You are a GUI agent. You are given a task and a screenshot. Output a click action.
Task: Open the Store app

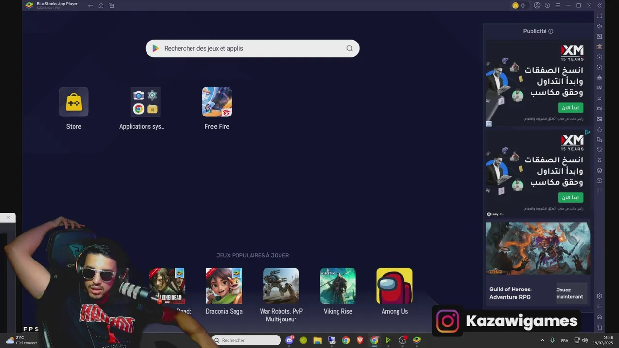click(x=74, y=102)
